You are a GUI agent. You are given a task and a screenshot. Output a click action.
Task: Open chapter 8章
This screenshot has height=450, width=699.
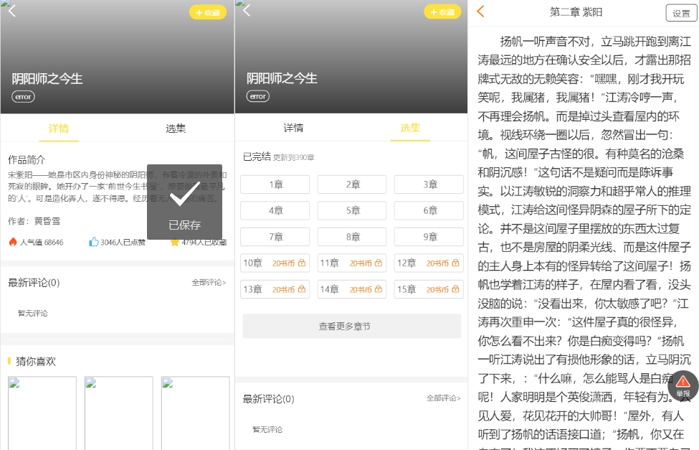[x=352, y=237]
